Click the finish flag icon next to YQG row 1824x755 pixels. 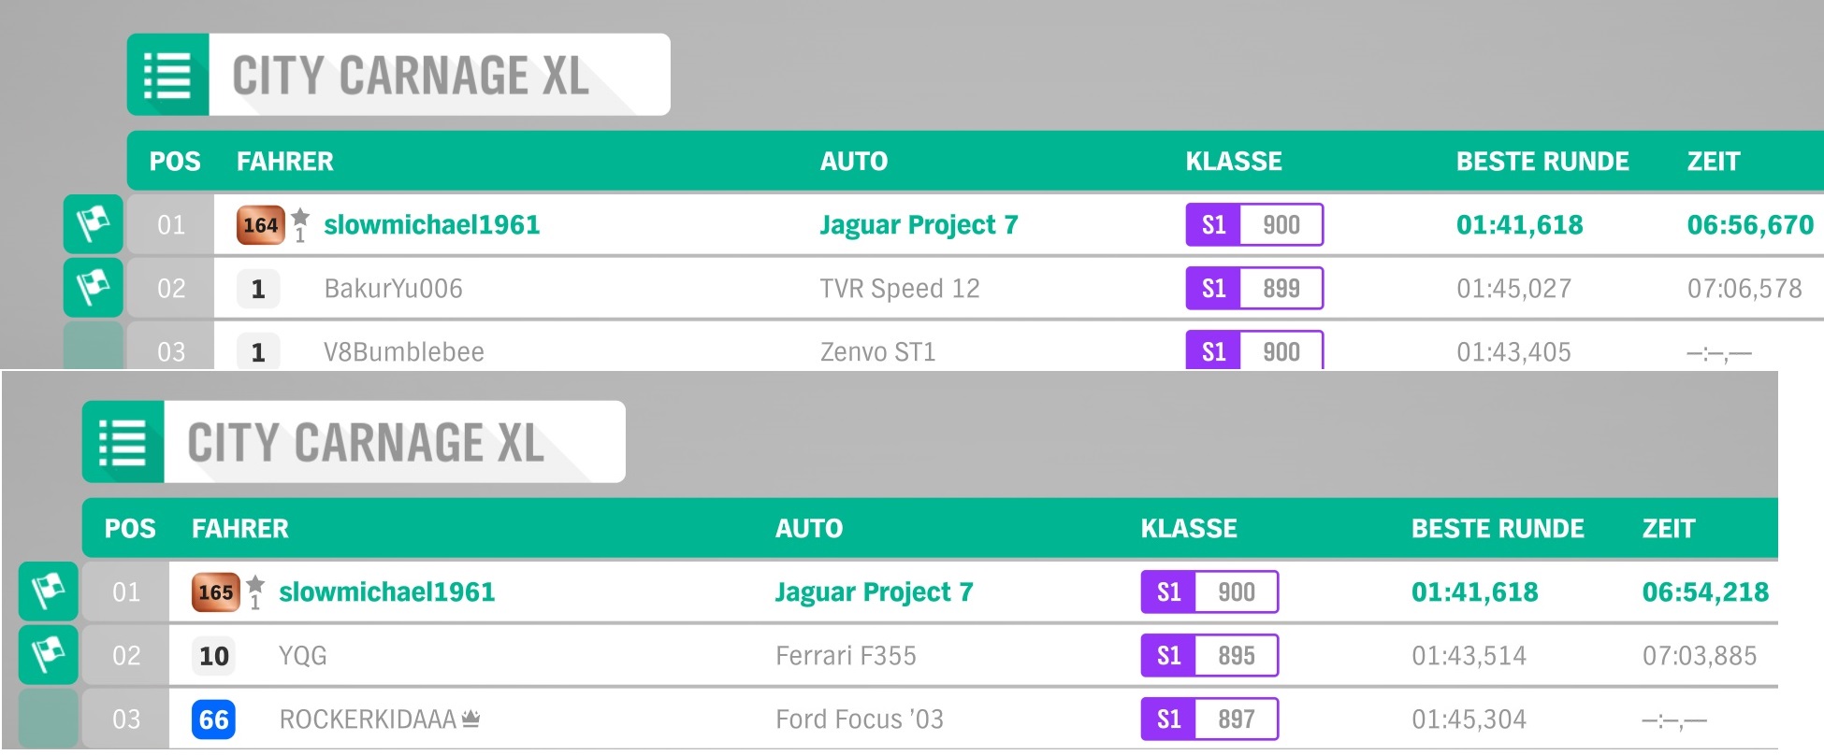coord(48,654)
